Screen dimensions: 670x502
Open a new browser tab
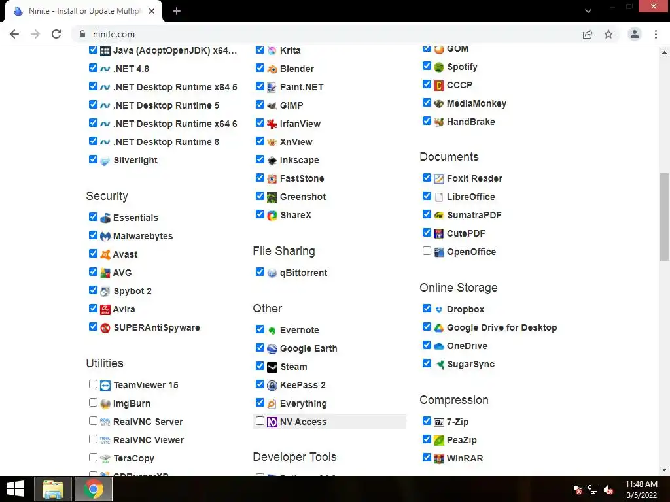tap(177, 11)
